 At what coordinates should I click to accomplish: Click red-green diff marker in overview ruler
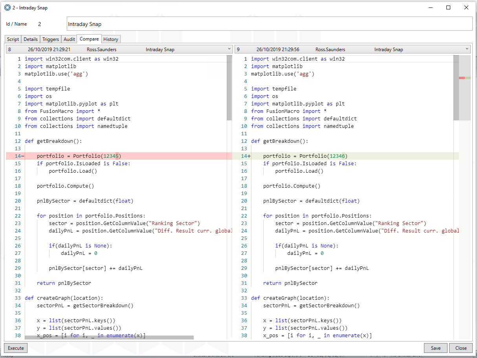click(464, 78)
